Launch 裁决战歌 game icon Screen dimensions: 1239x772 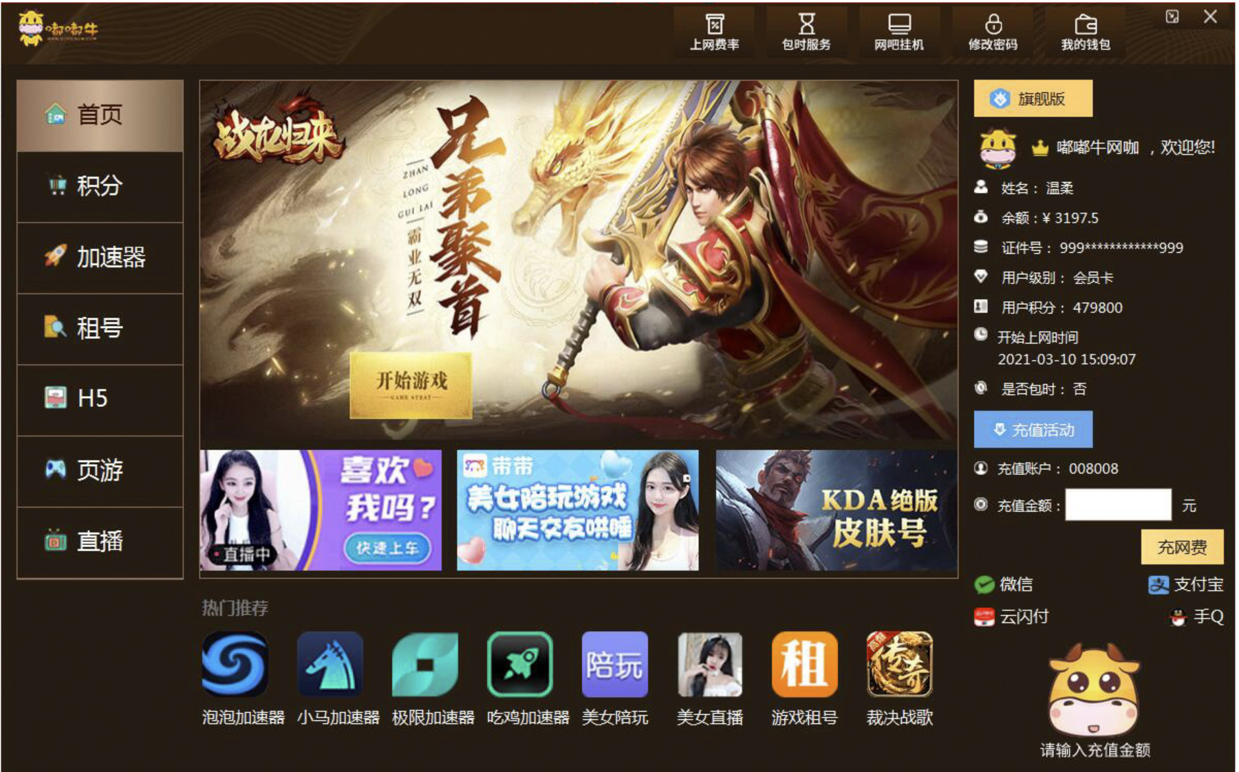[x=900, y=665]
